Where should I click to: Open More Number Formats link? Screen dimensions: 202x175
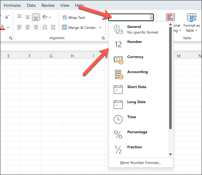click(140, 162)
